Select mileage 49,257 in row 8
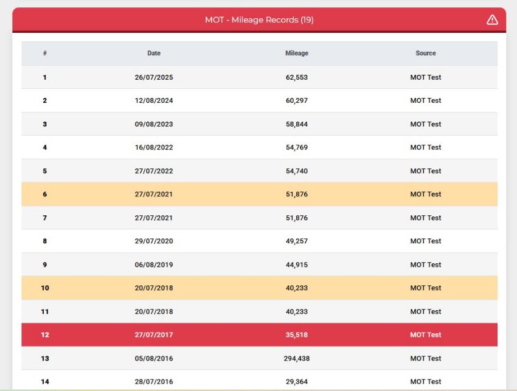Viewport: 517px width, 391px height. (297, 241)
